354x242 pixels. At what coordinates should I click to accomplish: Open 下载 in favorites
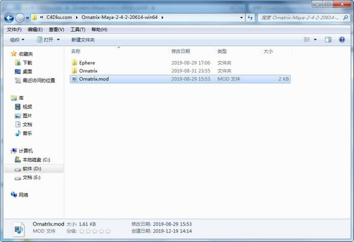coord(27,63)
